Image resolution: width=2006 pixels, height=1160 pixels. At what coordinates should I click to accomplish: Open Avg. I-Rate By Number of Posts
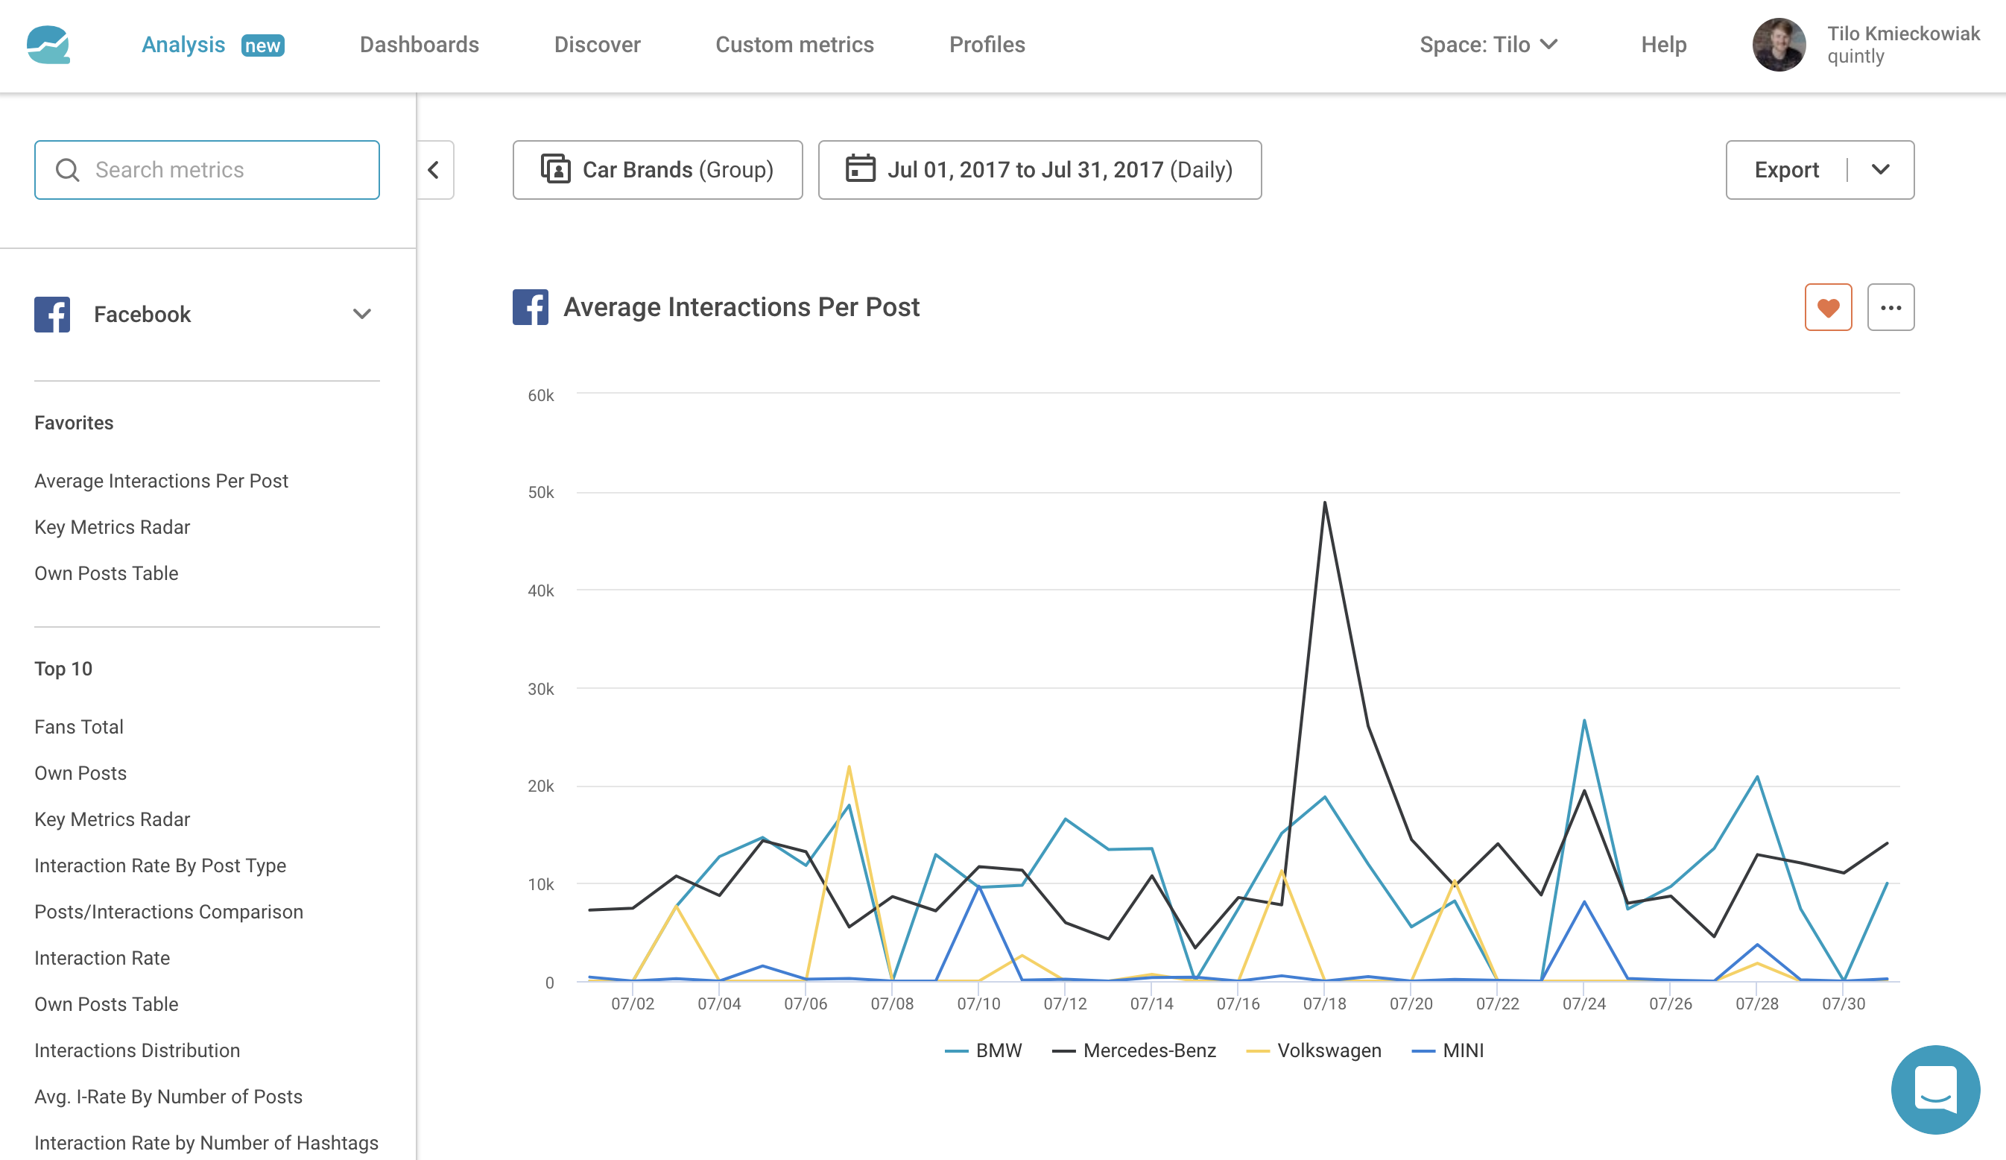coord(168,1097)
